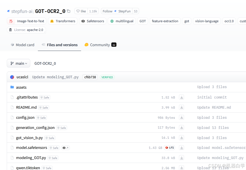The image size is (246, 170).
Task: Open the Update modeling_GOT.py latest commit message
Action: click(55, 77)
